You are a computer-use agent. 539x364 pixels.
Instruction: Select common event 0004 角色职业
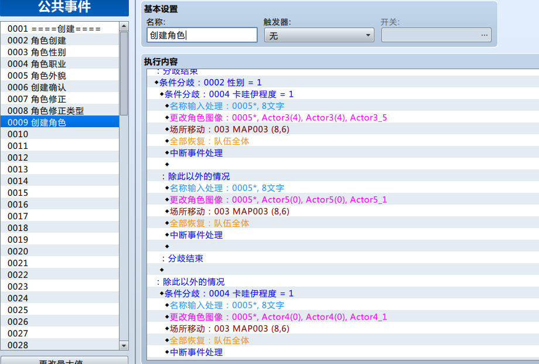[x=60, y=64]
